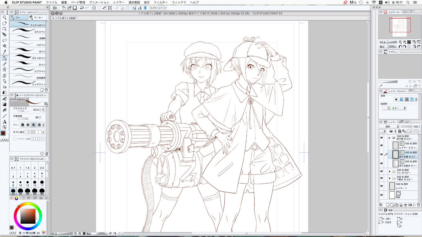Screen dimensions: 422x237
Task: Select the トアル用フレ2表紙 document tab
Action: (64, 18)
